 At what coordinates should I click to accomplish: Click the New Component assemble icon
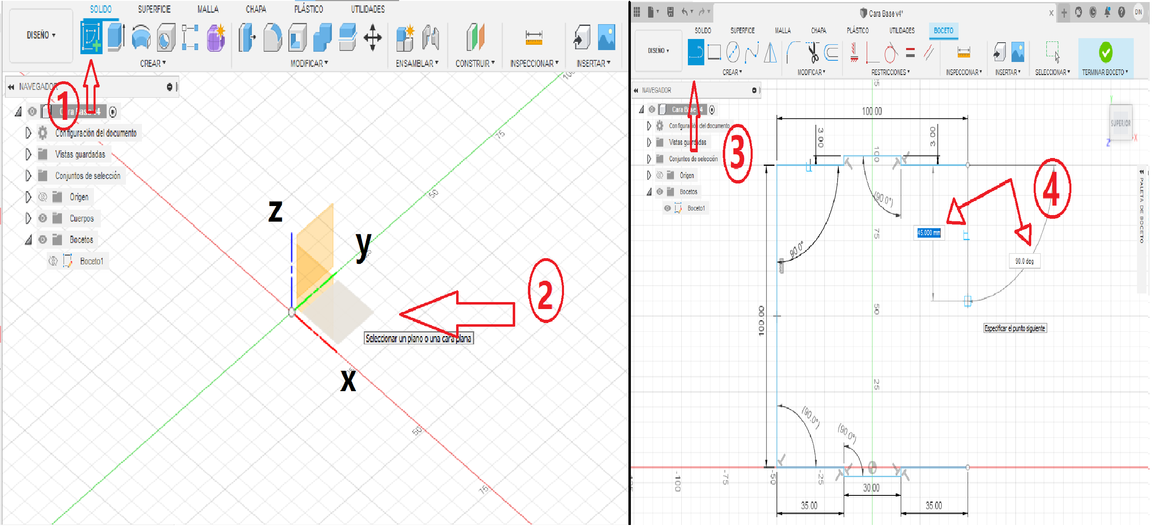405,37
